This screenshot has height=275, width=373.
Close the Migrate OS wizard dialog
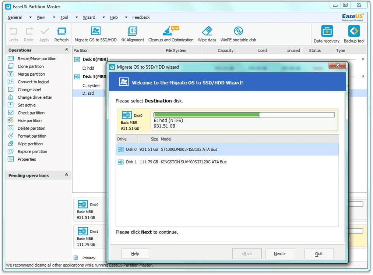(337, 65)
